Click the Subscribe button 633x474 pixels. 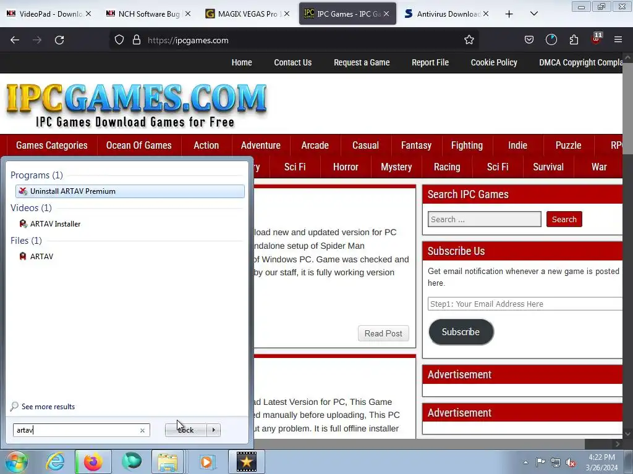[461, 332]
